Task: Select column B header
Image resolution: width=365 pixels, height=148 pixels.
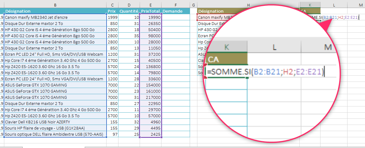Action: (55, 5)
